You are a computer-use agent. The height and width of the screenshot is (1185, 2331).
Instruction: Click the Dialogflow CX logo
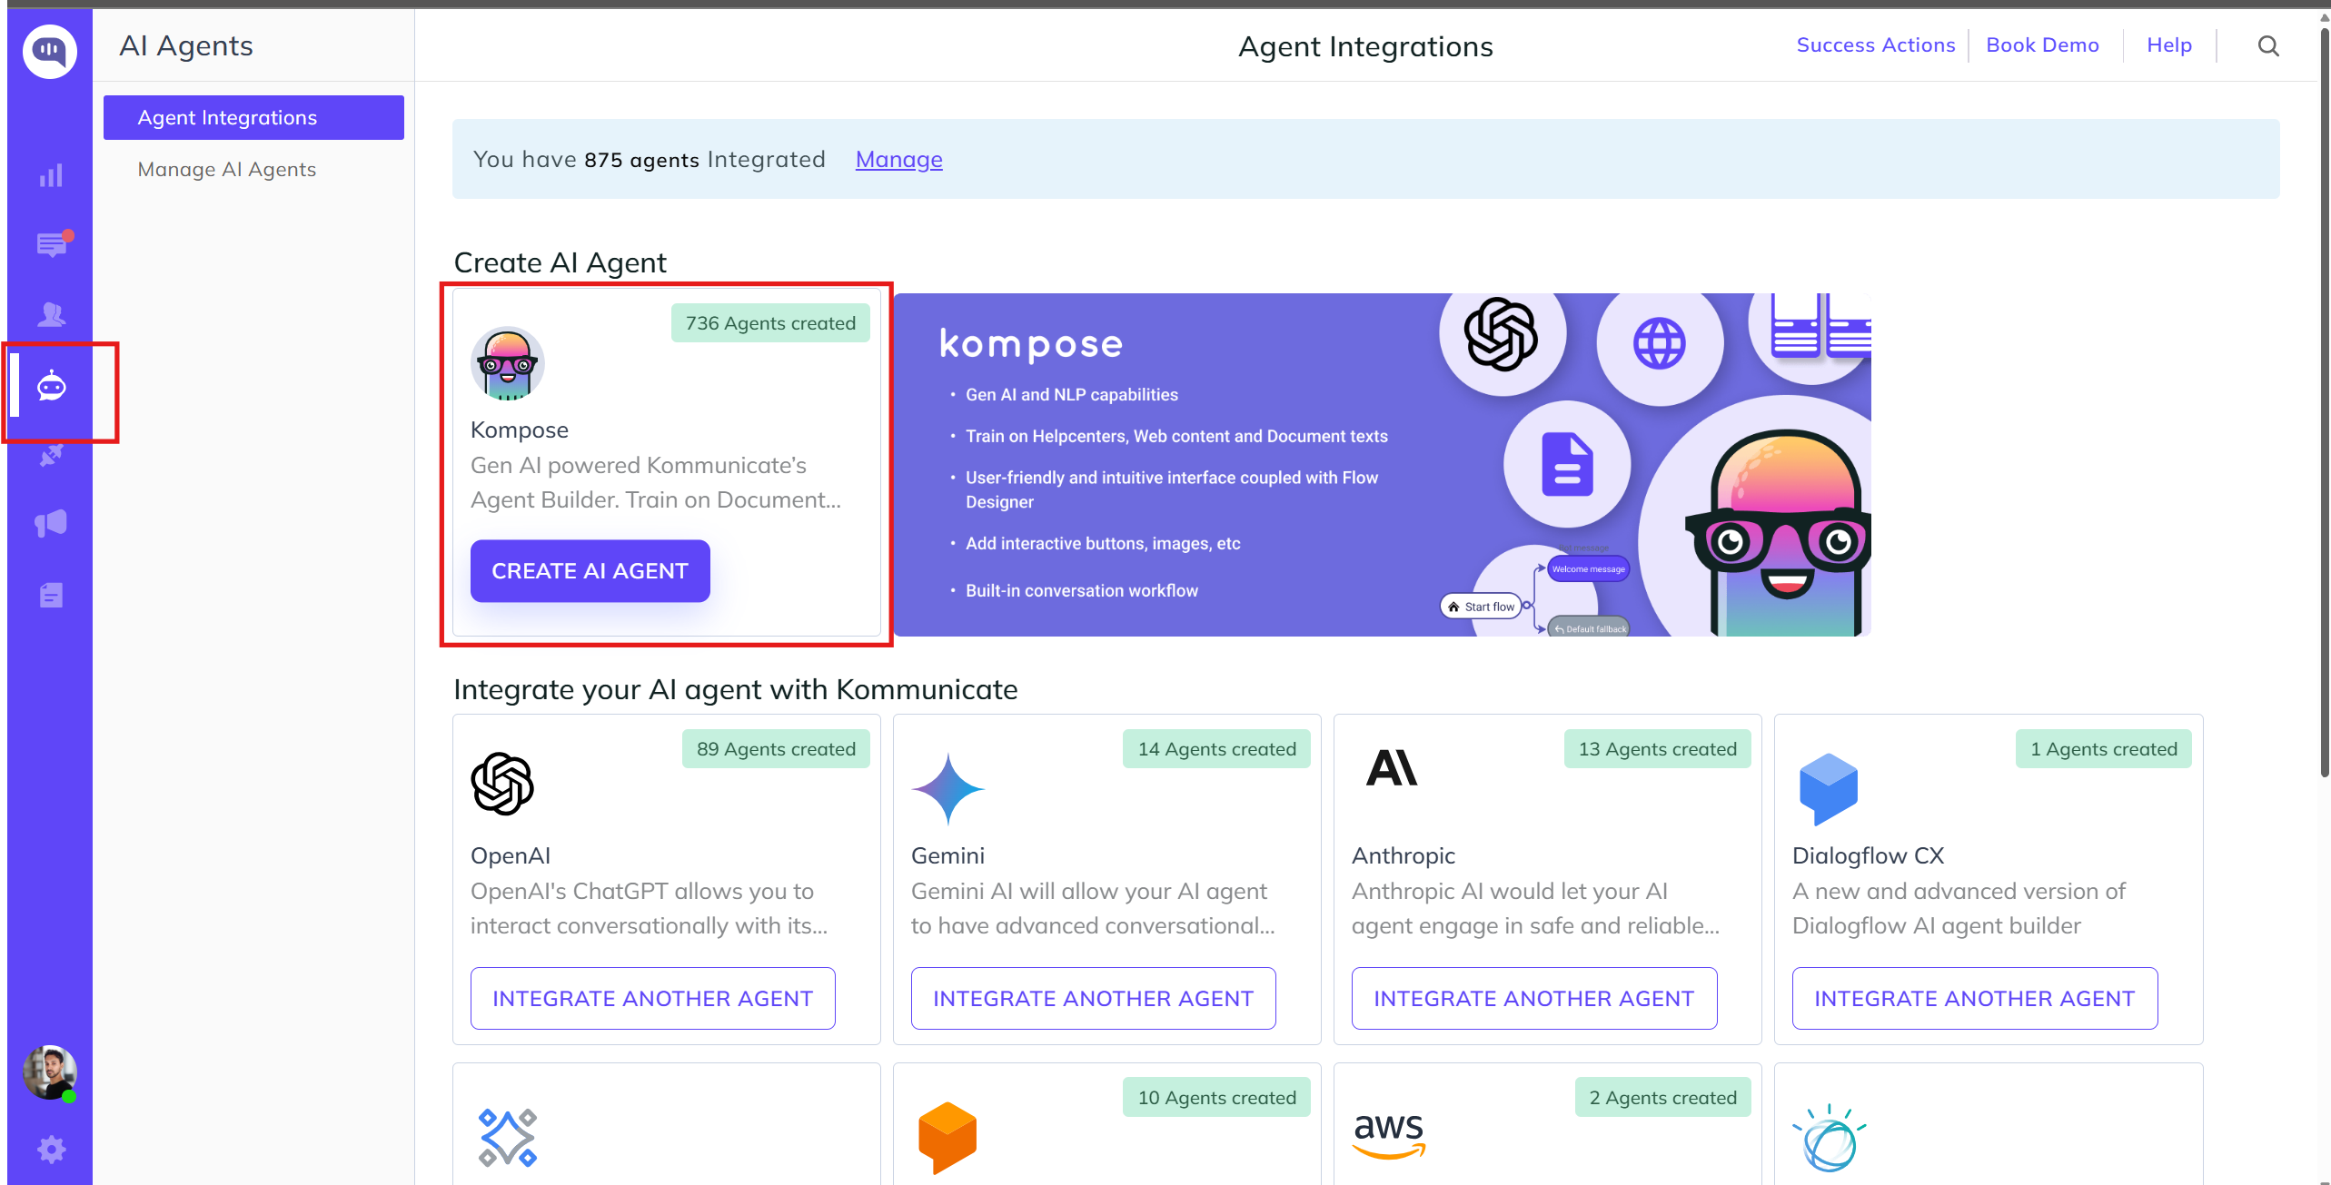point(1829,789)
